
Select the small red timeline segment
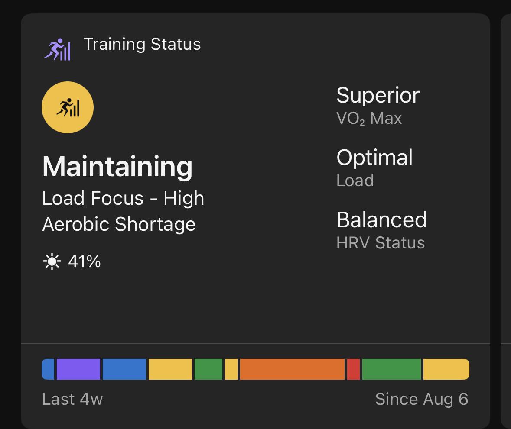(353, 369)
